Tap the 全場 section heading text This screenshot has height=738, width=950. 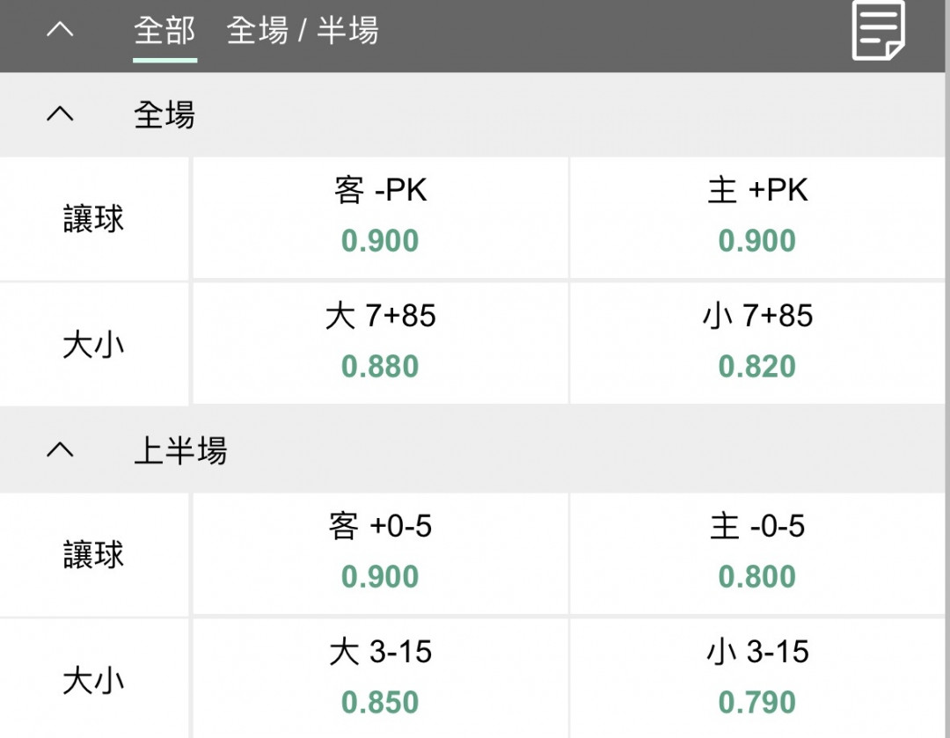tap(164, 114)
